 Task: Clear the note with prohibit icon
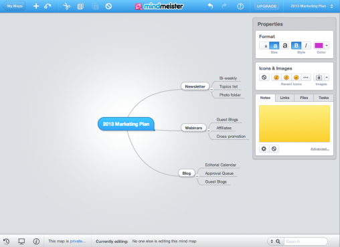tap(274, 149)
